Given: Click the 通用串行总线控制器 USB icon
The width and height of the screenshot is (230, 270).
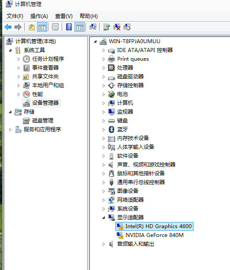Looking at the screenshot, I should tap(111, 182).
